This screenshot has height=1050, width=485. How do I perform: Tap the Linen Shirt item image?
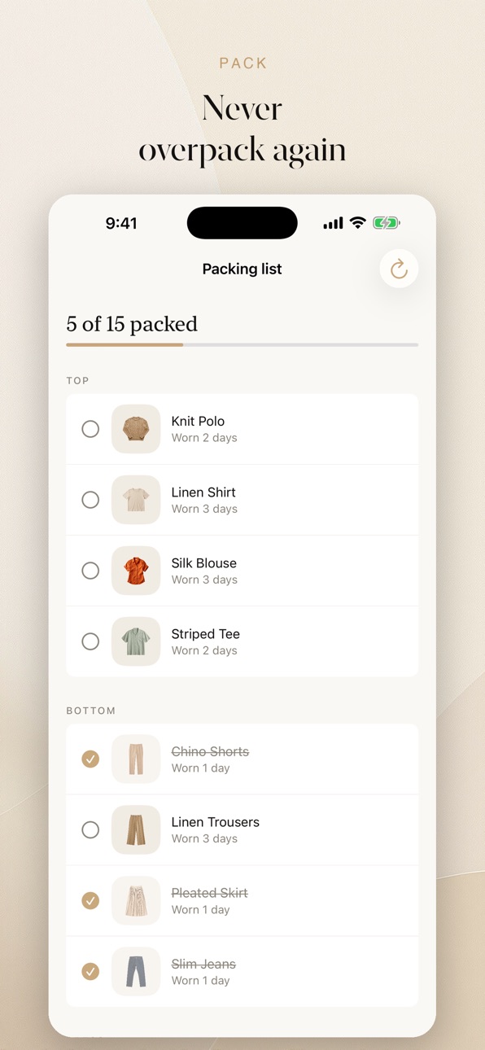136,500
